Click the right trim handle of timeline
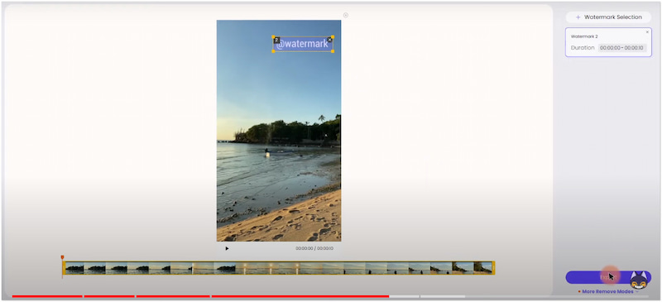Screen dimensions: 662x302 (493, 268)
